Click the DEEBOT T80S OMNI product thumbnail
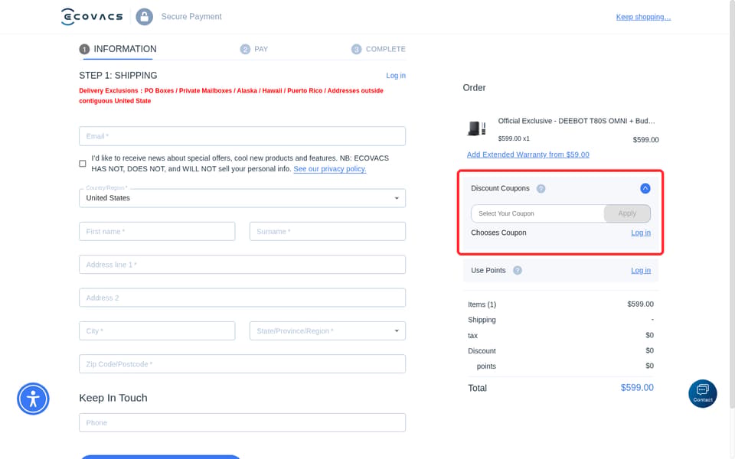 coord(477,129)
